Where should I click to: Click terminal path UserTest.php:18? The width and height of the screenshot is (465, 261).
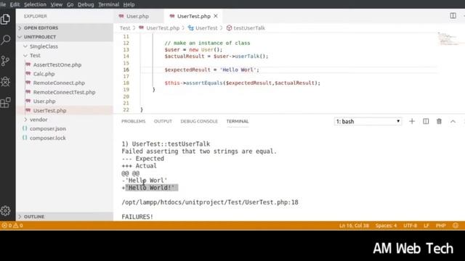click(210, 202)
